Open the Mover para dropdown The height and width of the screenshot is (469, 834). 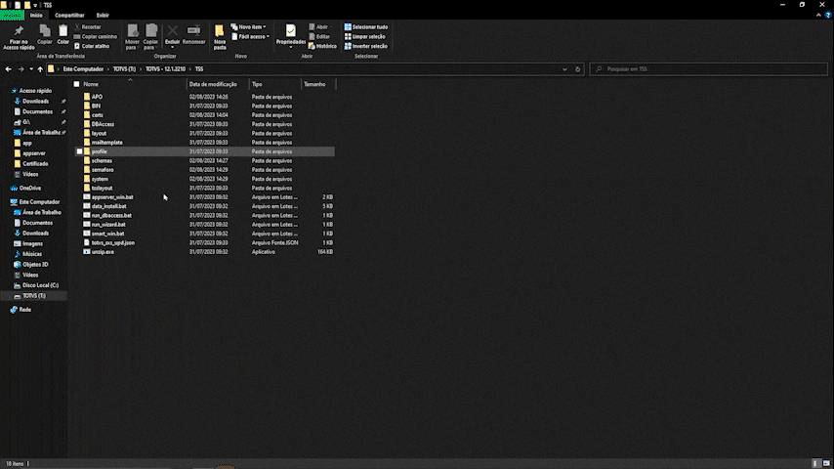tap(132, 45)
